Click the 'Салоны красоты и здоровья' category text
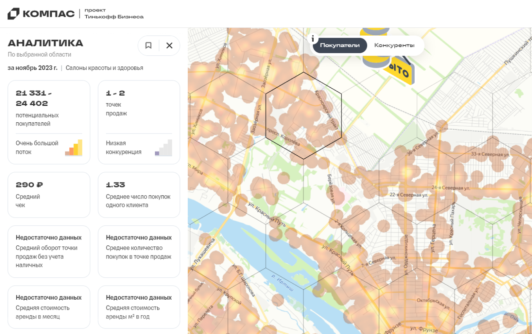 click(104, 68)
